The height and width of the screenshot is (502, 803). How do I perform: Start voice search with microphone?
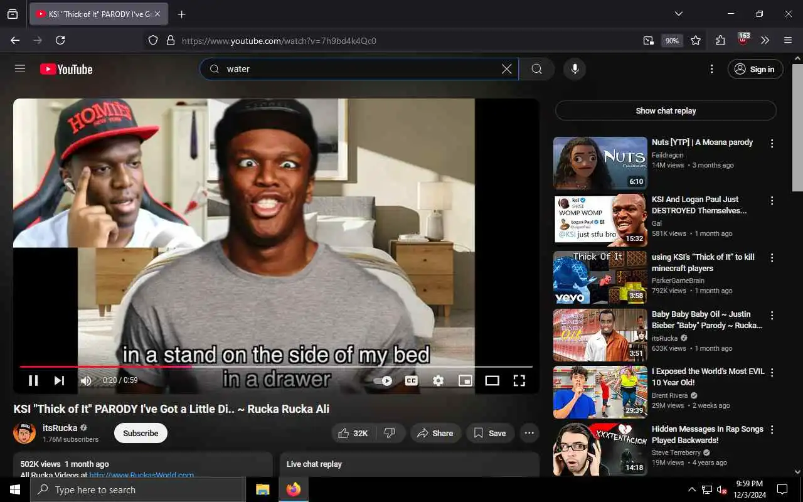click(575, 69)
